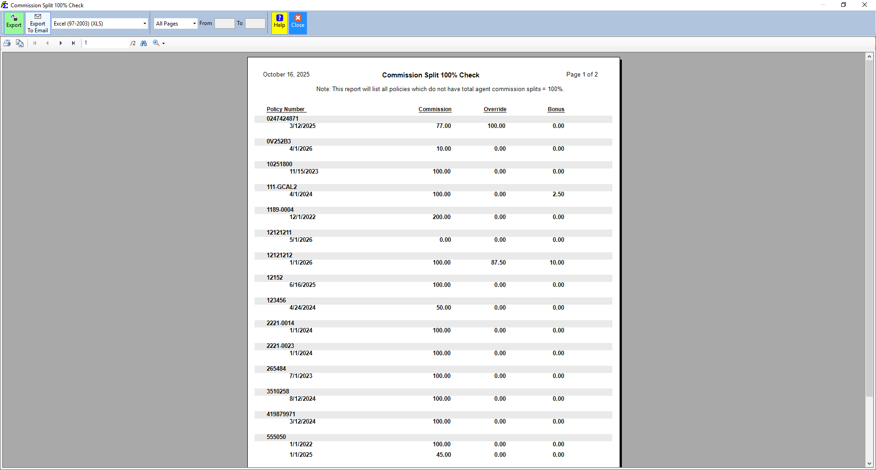Click the Print report icon

point(7,43)
